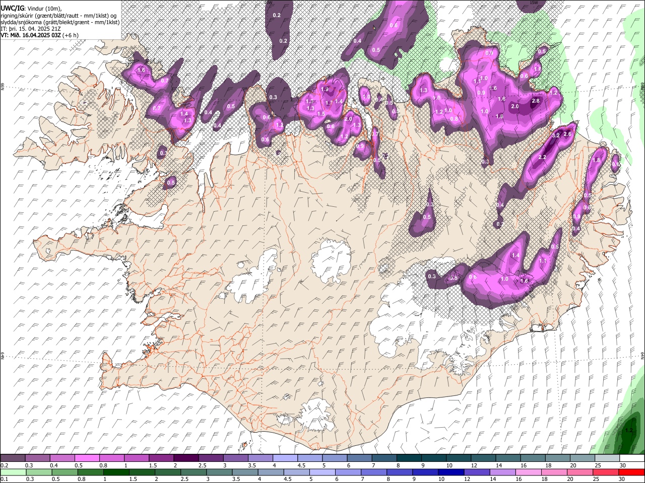Click the dark plum snow swatch between 0.2 and 0.3
Image resolution: width=645 pixels, height=483 pixels.
[13, 458]
